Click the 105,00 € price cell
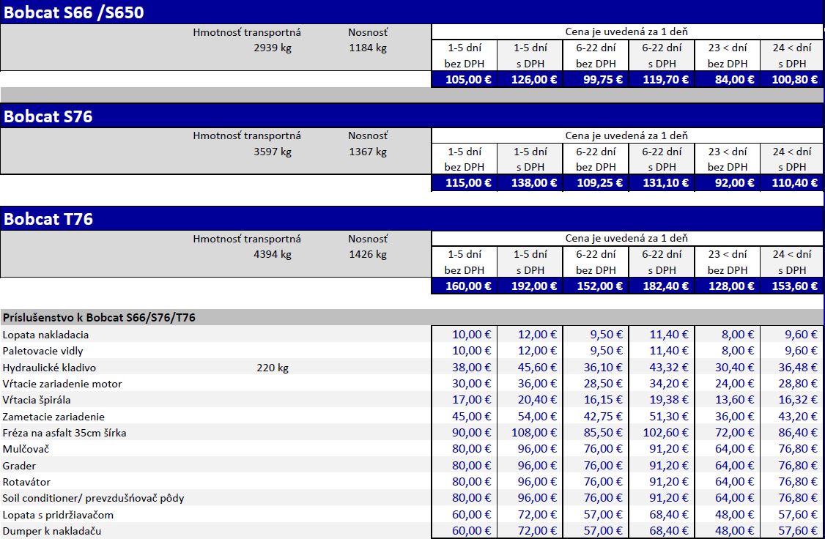825x539 pixels. click(x=467, y=80)
